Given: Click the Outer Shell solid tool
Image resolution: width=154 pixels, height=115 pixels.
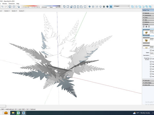Looking at the screenshot, I should tap(133, 7).
